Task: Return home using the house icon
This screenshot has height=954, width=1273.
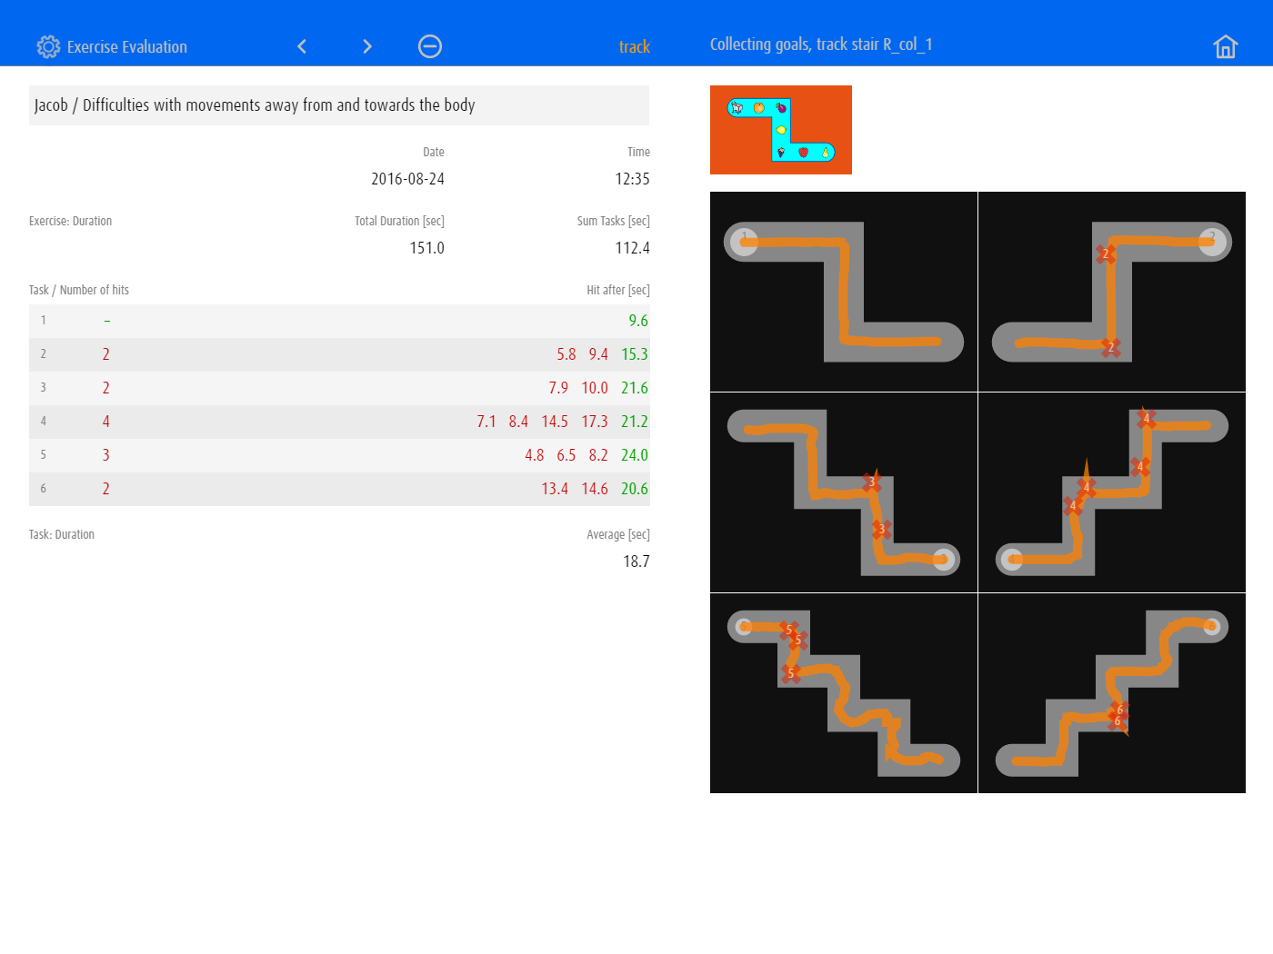Action: [1225, 46]
